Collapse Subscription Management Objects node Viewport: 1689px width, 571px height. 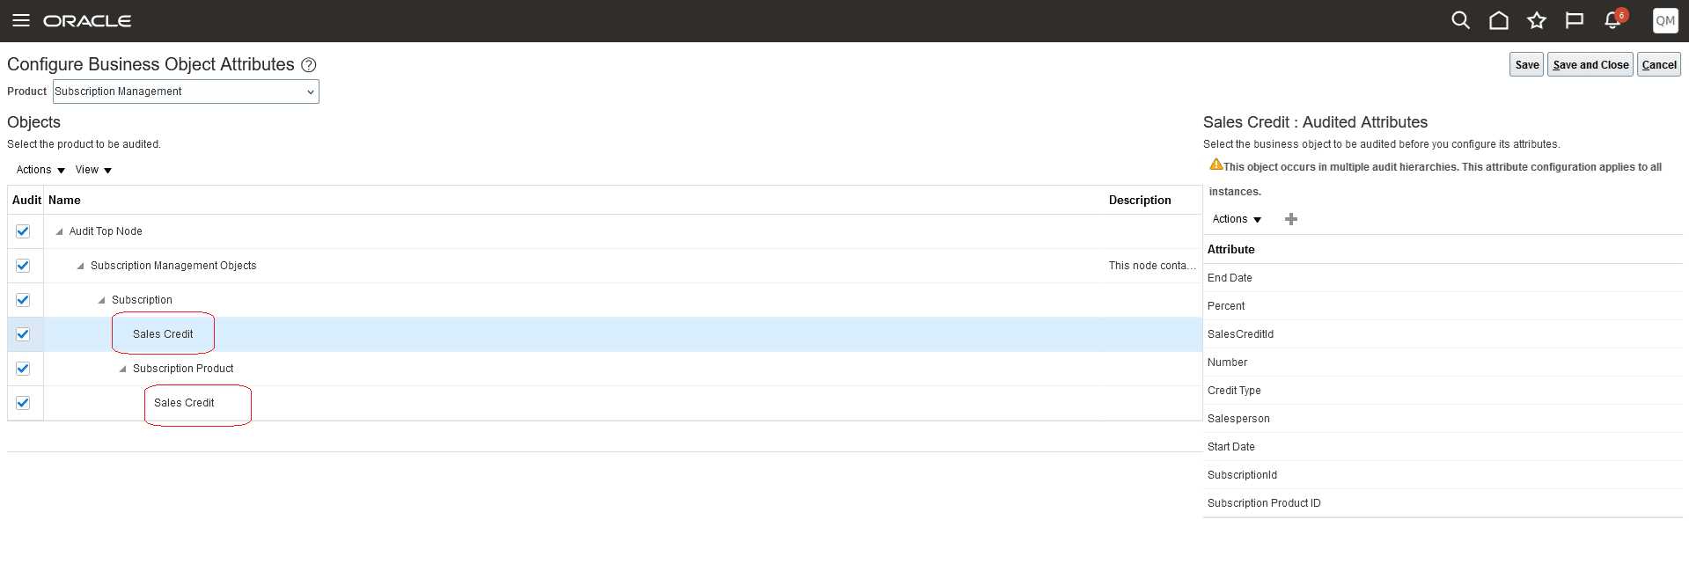point(80,266)
